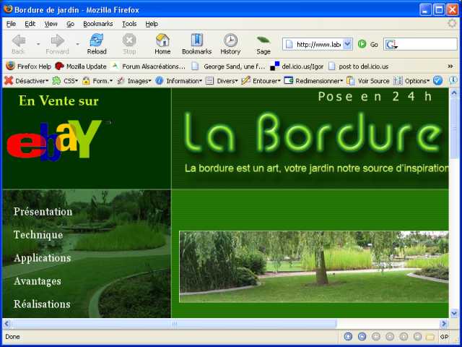462x347 pixels.
Task: Go to the Technique page link
Action: point(38,235)
